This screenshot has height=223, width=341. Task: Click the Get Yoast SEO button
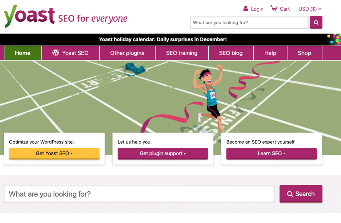[x=54, y=154]
